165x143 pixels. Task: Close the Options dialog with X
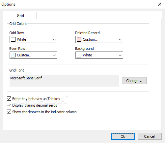pos(160,4)
